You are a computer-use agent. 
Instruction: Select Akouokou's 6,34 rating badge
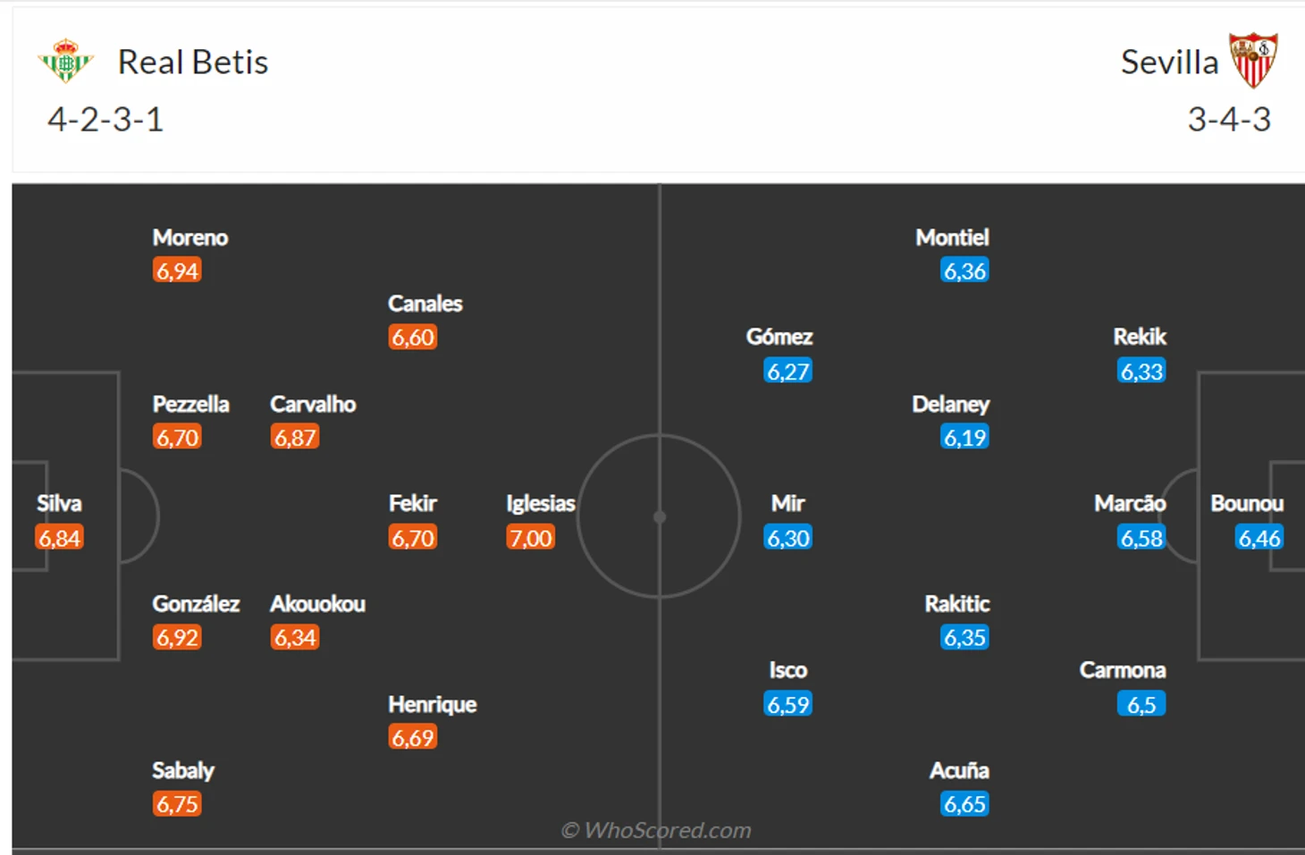(x=295, y=637)
